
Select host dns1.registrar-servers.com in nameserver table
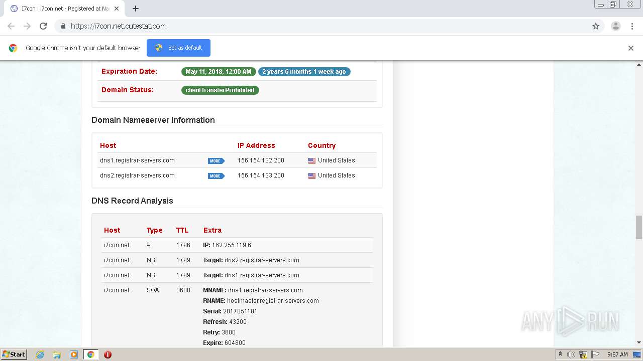pos(137,160)
